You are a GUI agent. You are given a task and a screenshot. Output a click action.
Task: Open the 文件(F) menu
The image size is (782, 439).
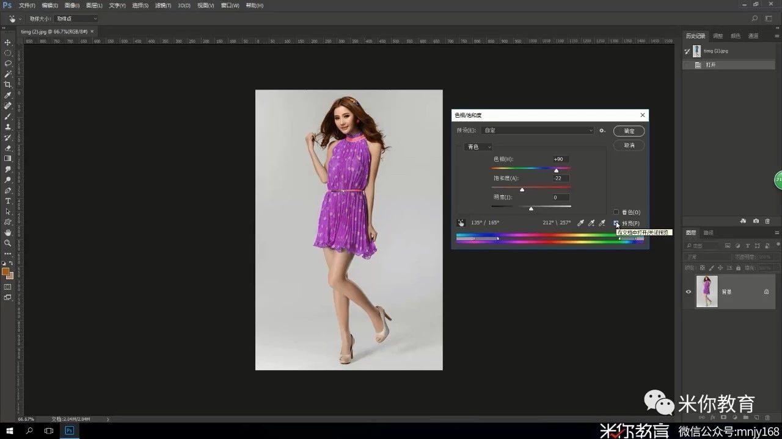[27, 5]
